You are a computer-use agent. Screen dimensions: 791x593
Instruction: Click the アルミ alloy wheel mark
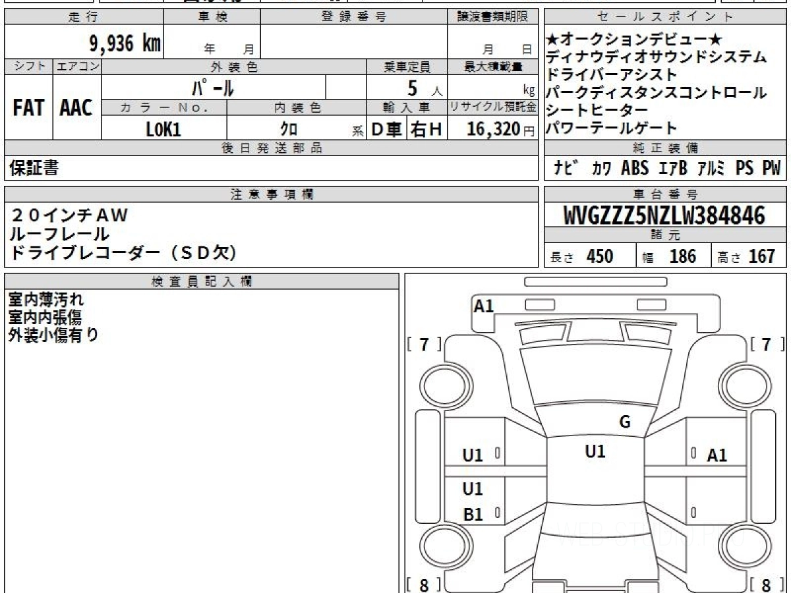tap(711, 168)
